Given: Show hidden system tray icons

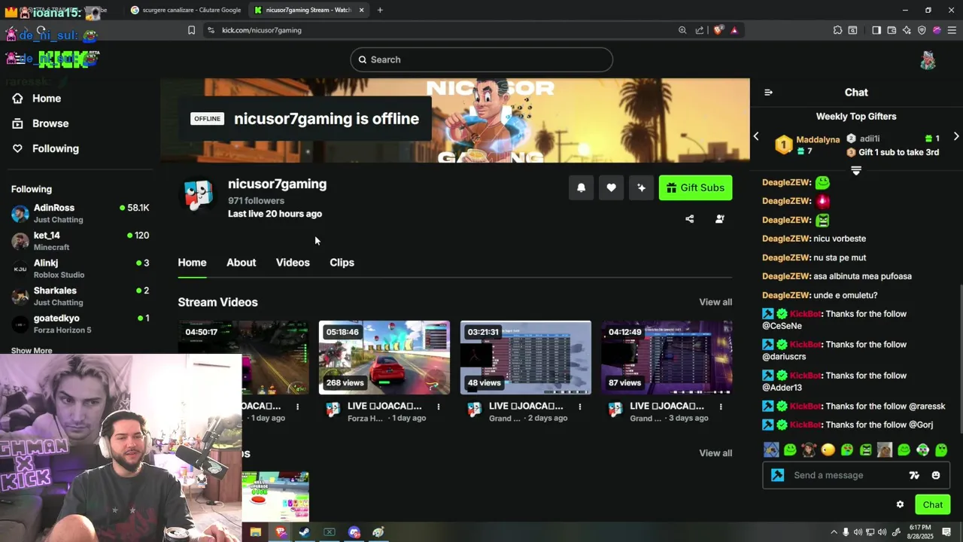Looking at the screenshot, I should coord(834,532).
